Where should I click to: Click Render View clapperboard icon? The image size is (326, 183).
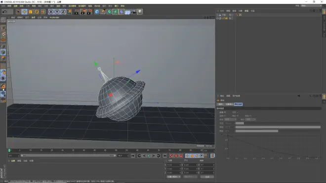click(77, 12)
